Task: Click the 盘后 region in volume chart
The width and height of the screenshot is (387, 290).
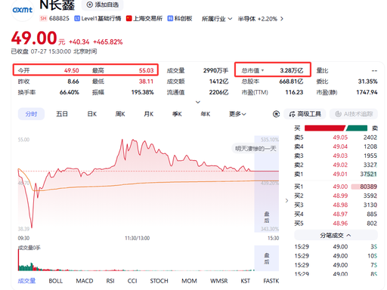Action: [267, 258]
